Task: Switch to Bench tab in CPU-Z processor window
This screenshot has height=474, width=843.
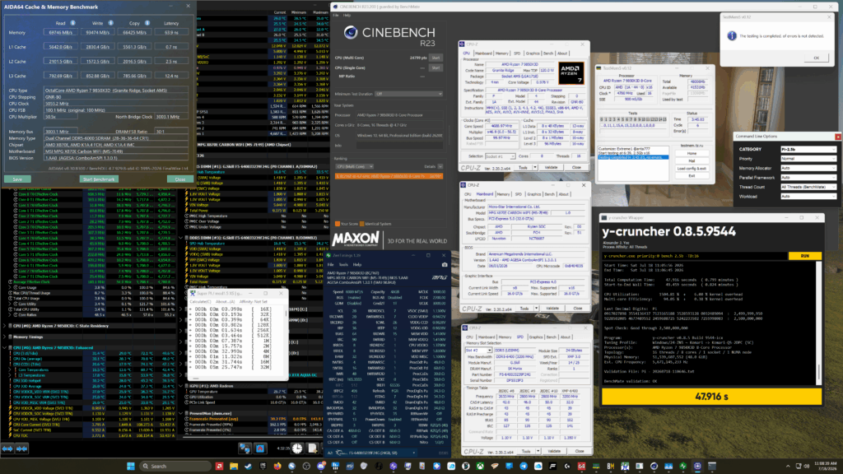Action: coord(547,53)
